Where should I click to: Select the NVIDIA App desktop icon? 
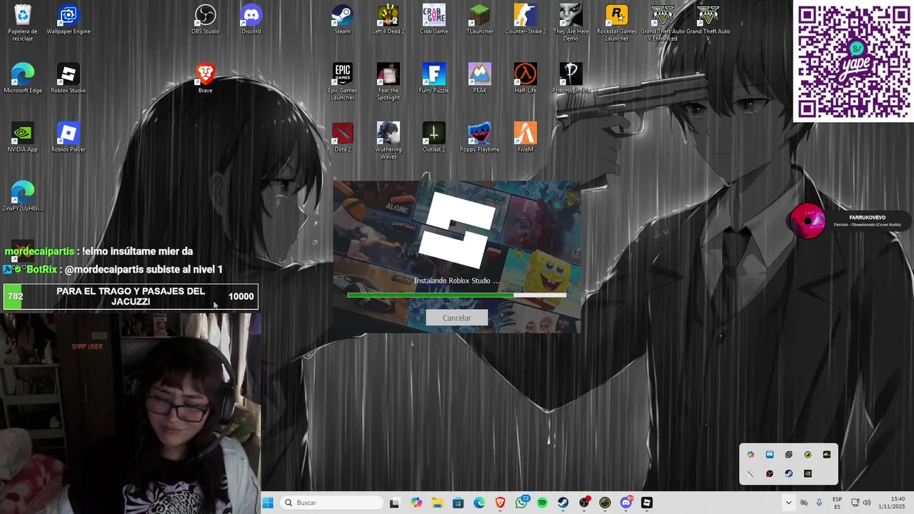click(23, 138)
